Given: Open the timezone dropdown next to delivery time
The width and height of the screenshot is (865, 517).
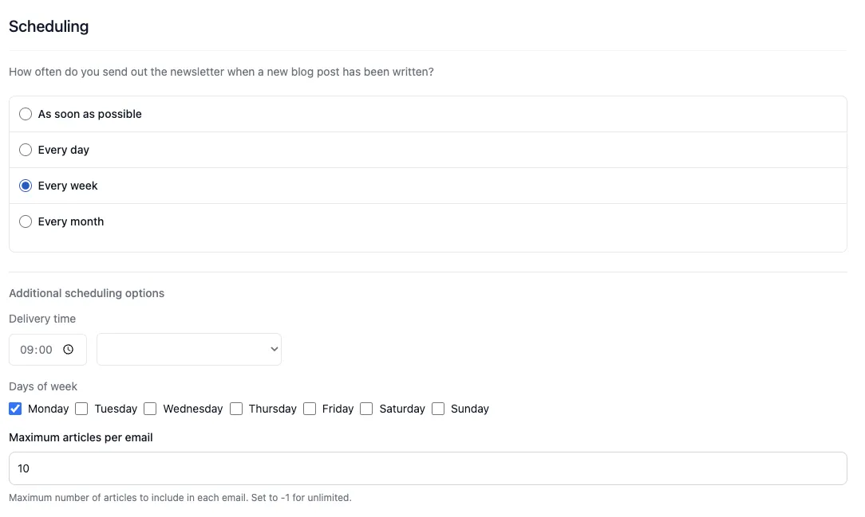Looking at the screenshot, I should tap(189, 350).
